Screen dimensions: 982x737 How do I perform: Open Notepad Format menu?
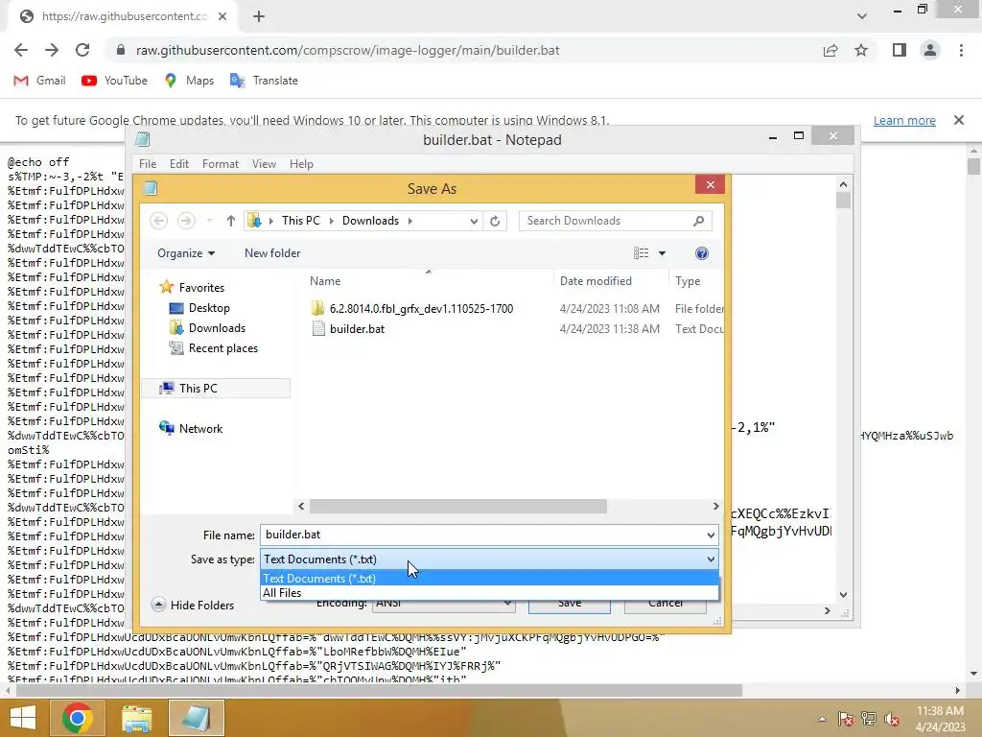pos(221,163)
